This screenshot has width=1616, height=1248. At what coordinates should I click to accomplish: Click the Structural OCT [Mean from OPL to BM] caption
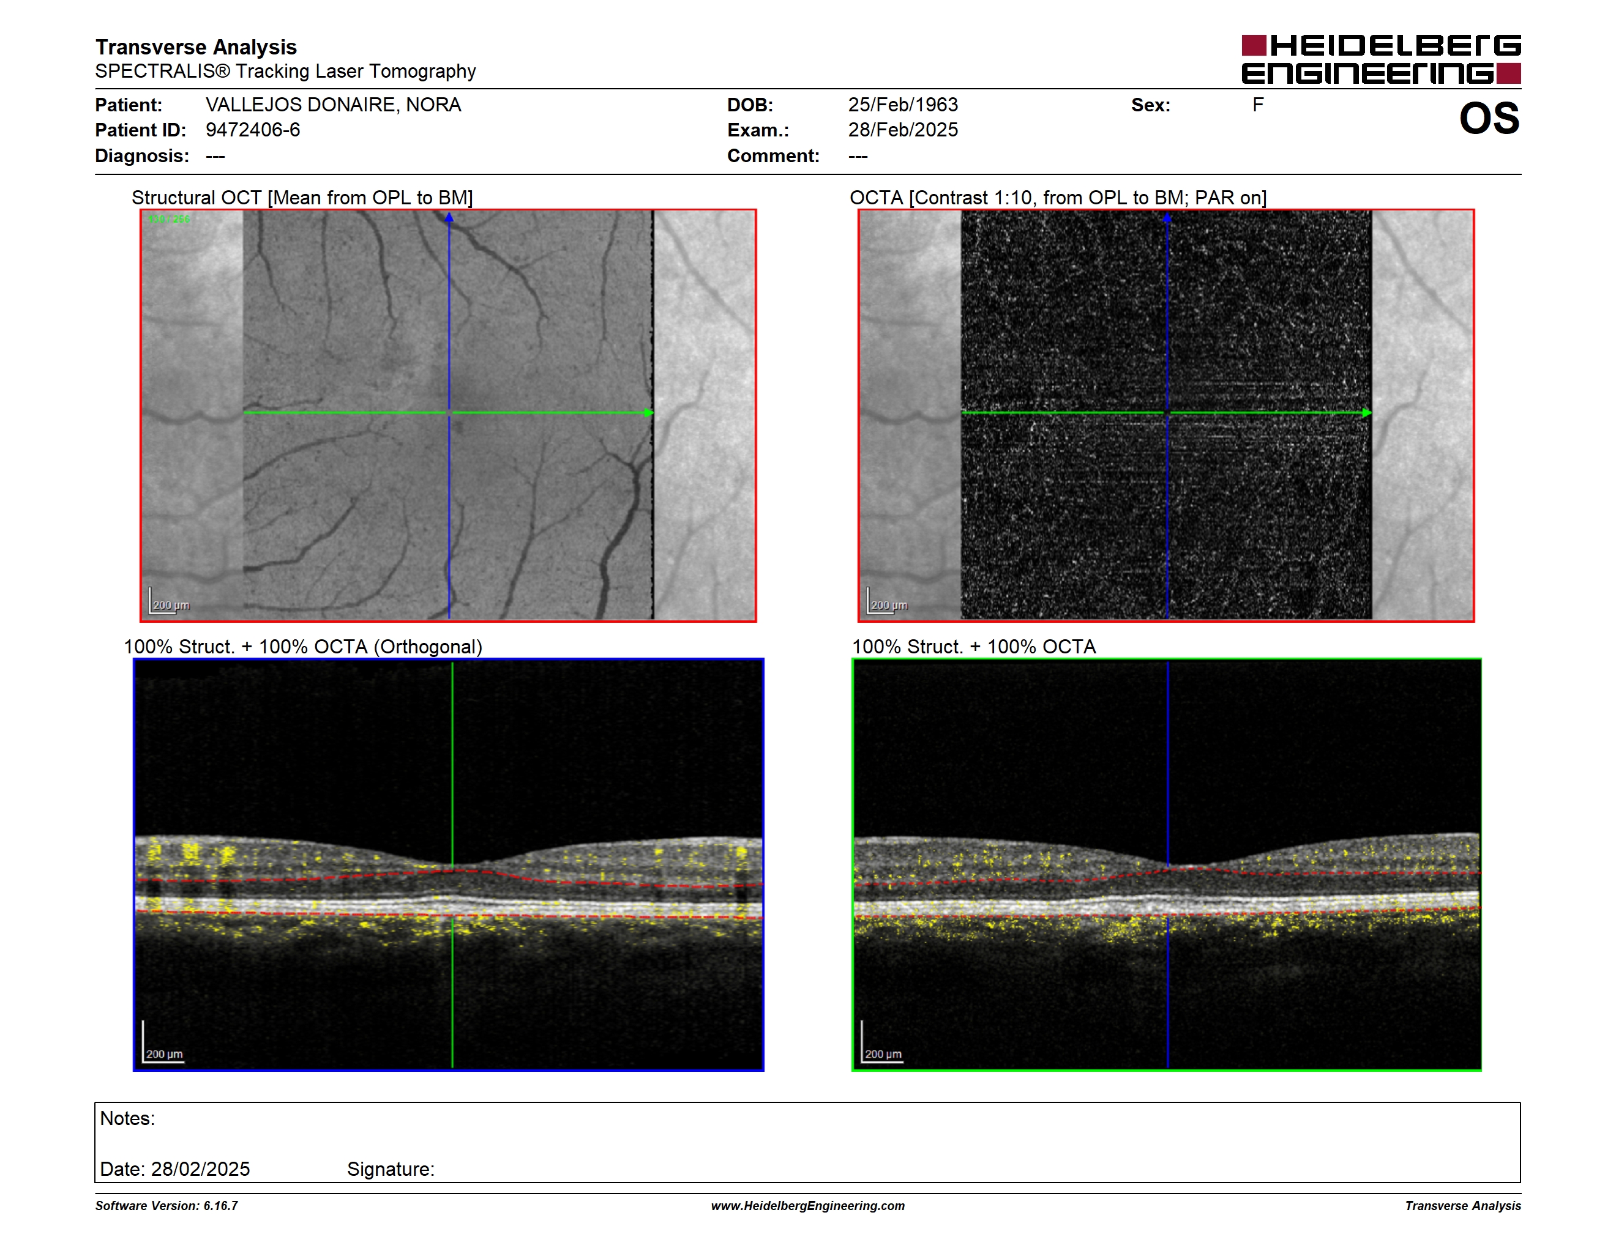coord(302,198)
